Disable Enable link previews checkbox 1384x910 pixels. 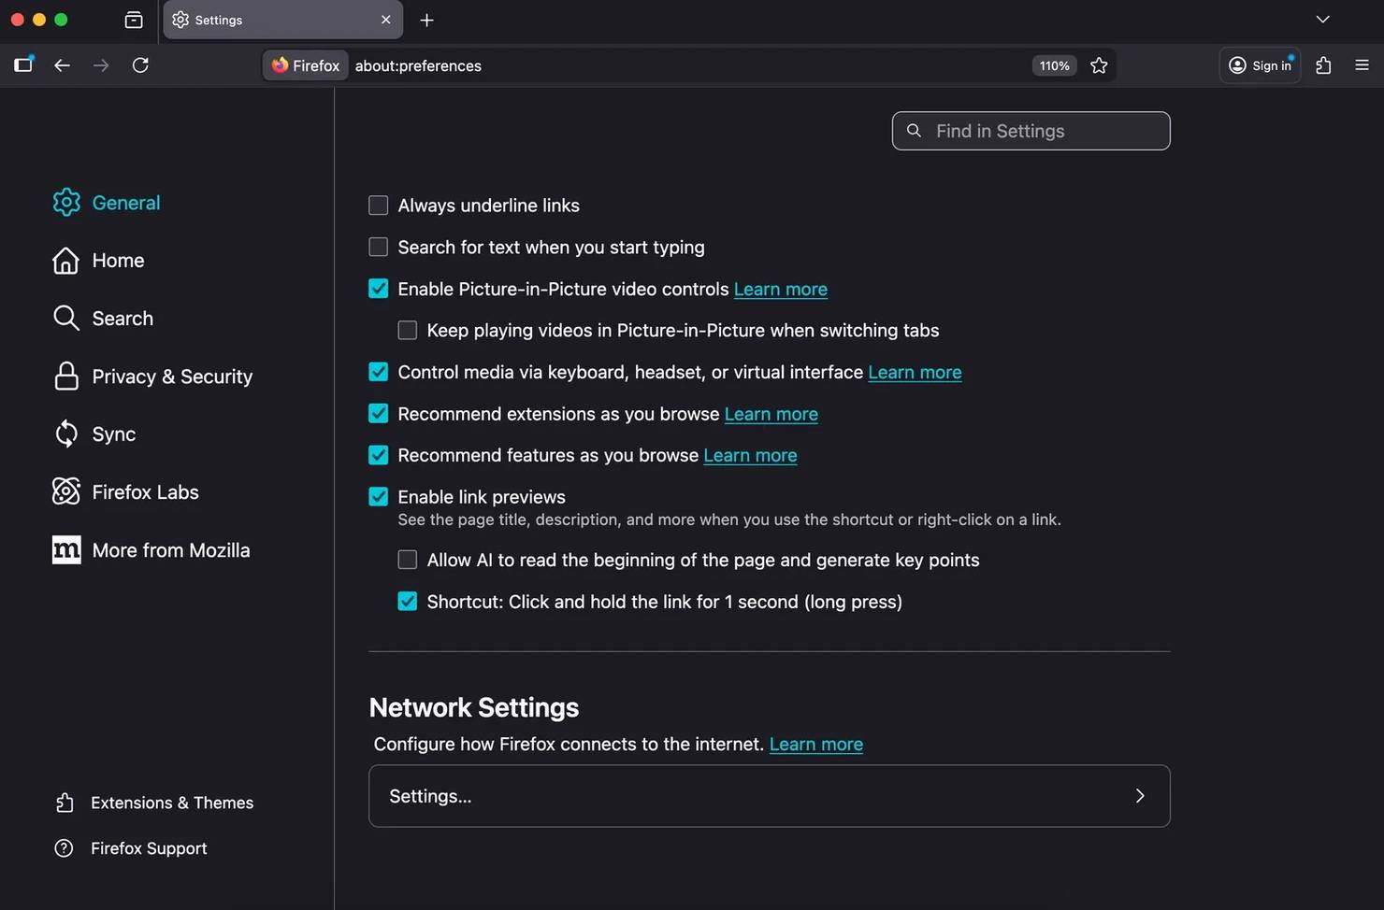click(x=379, y=497)
